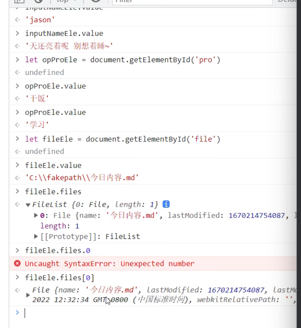Viewport: 301px width, 328px height.
Task: Click the 'C:\\fakepath\\今日内容.md' output string
Action: [82, 177]
